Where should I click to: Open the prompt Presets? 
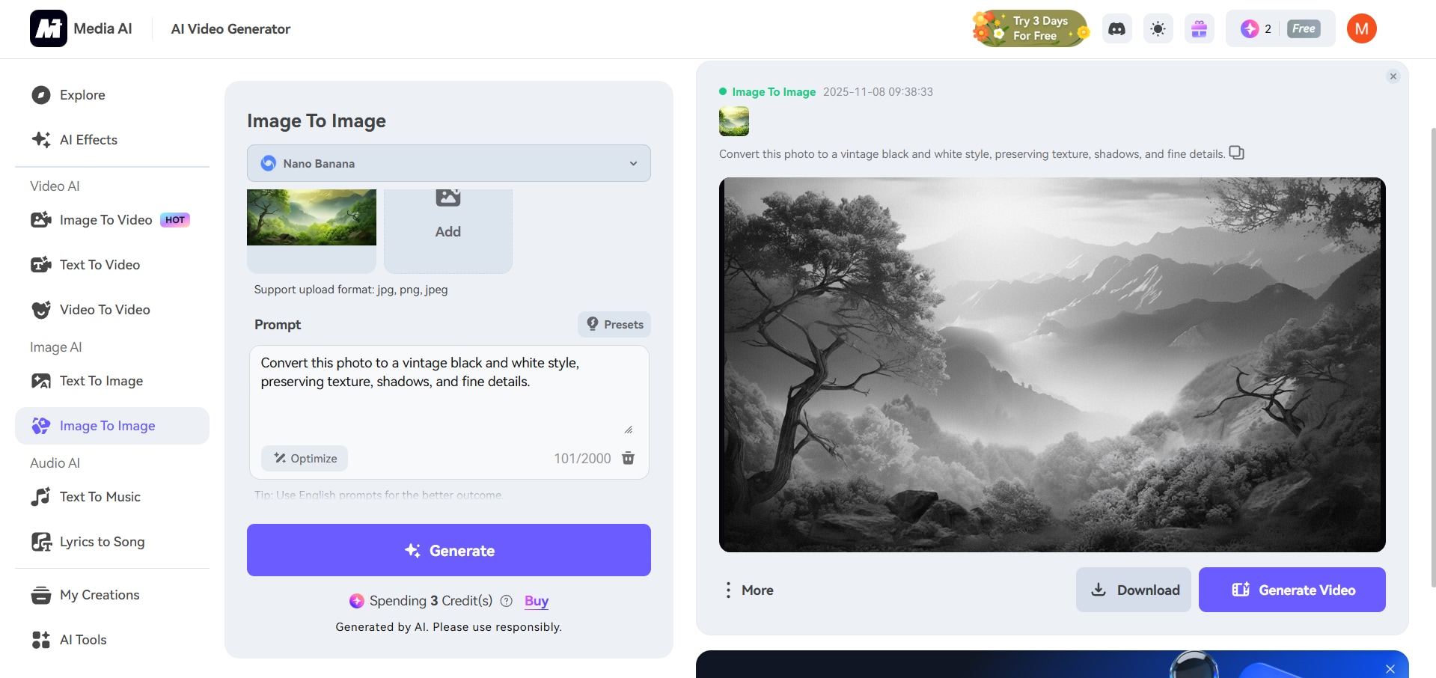(x=614, y=324)
